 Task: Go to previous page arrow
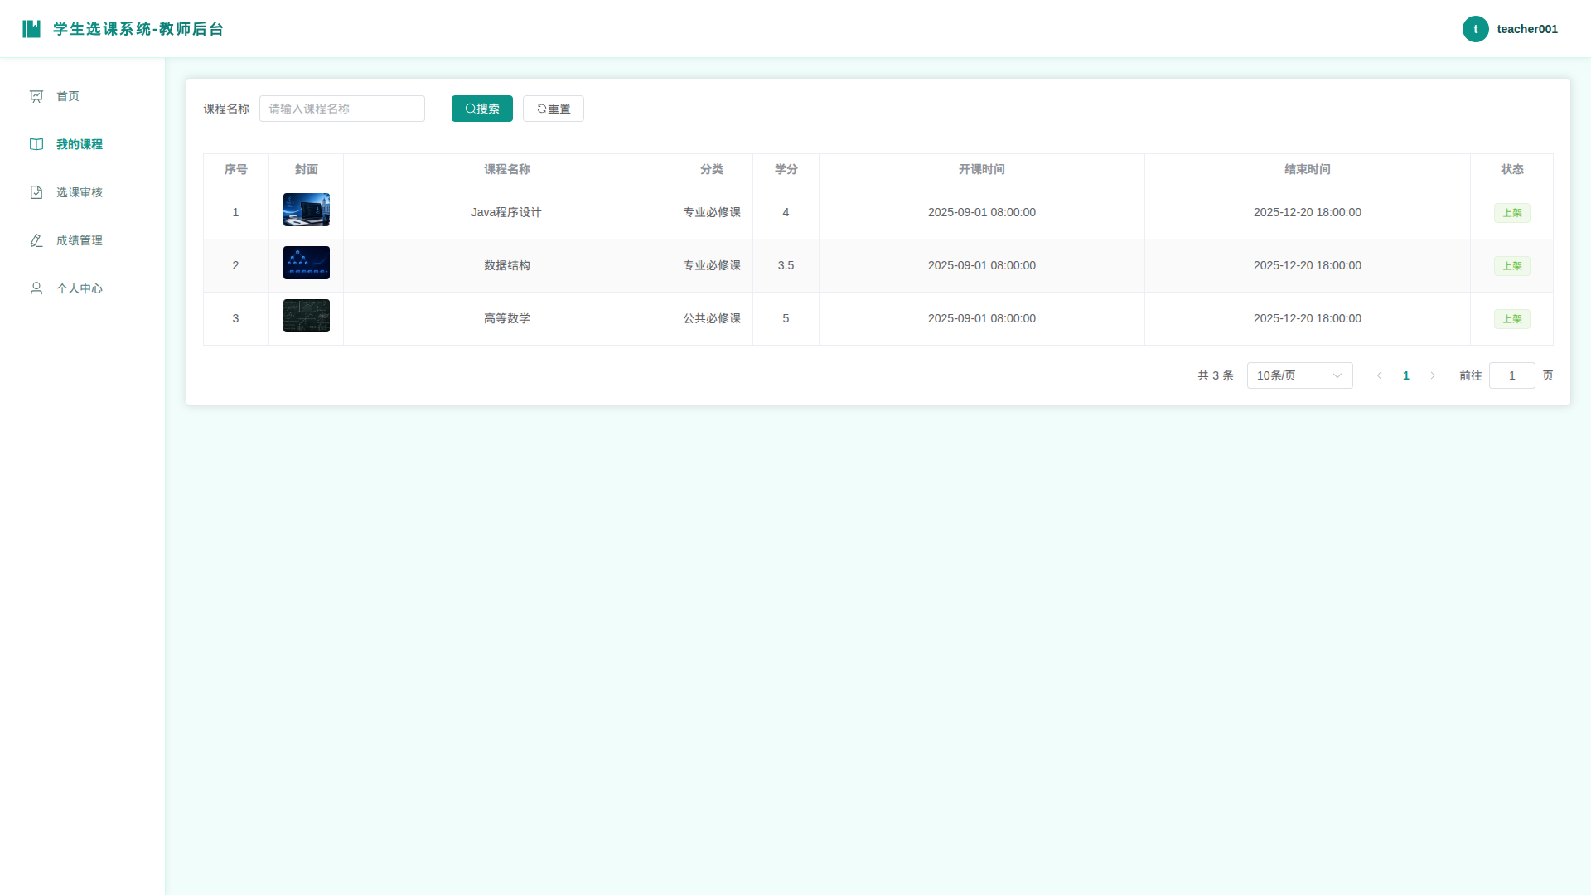pyautogui.click(x=1380, y=375)
